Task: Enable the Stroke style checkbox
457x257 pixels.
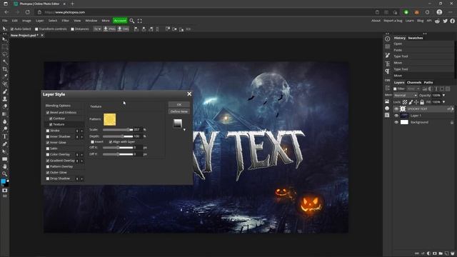Action: tap(48, 131)
